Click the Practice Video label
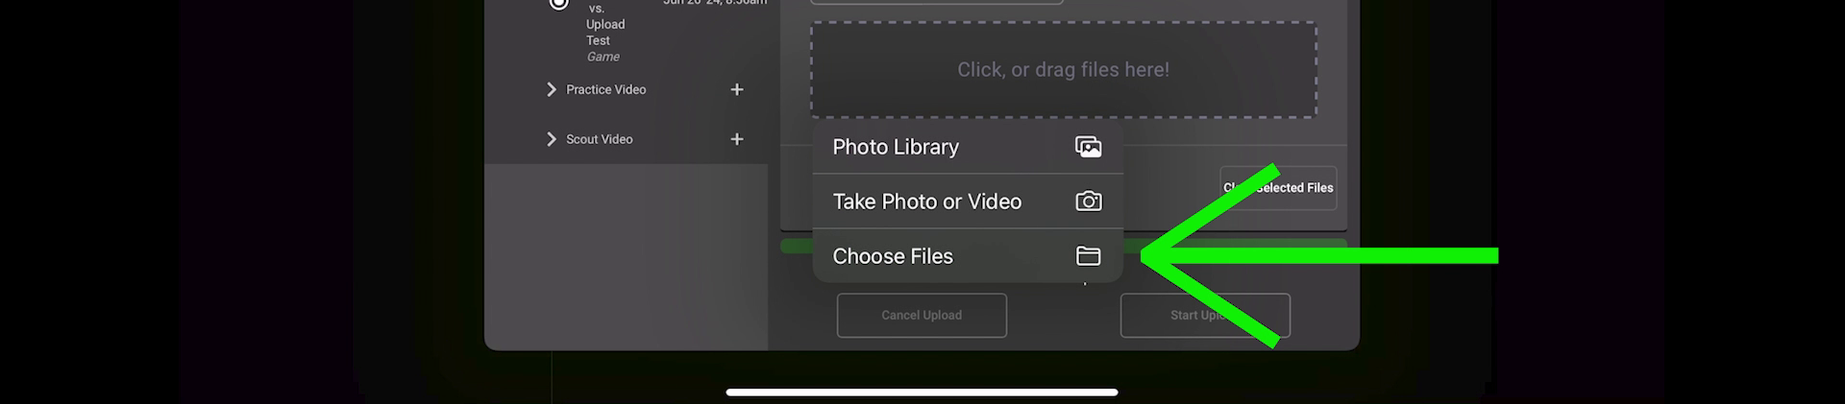 [606, 89]
